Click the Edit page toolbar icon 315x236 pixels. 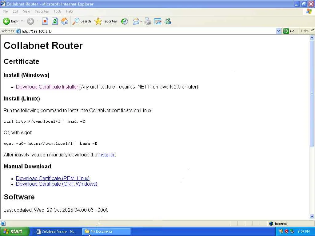(158, 21)
